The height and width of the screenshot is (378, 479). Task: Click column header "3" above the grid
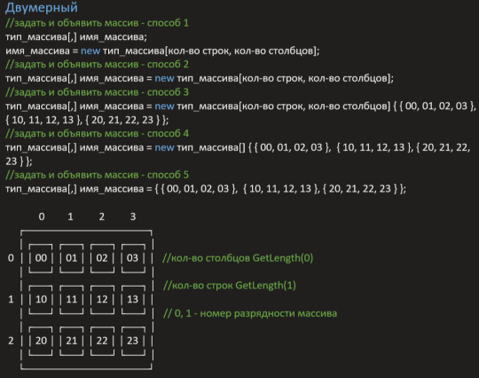pyautogui.click(x=133, y=217)
